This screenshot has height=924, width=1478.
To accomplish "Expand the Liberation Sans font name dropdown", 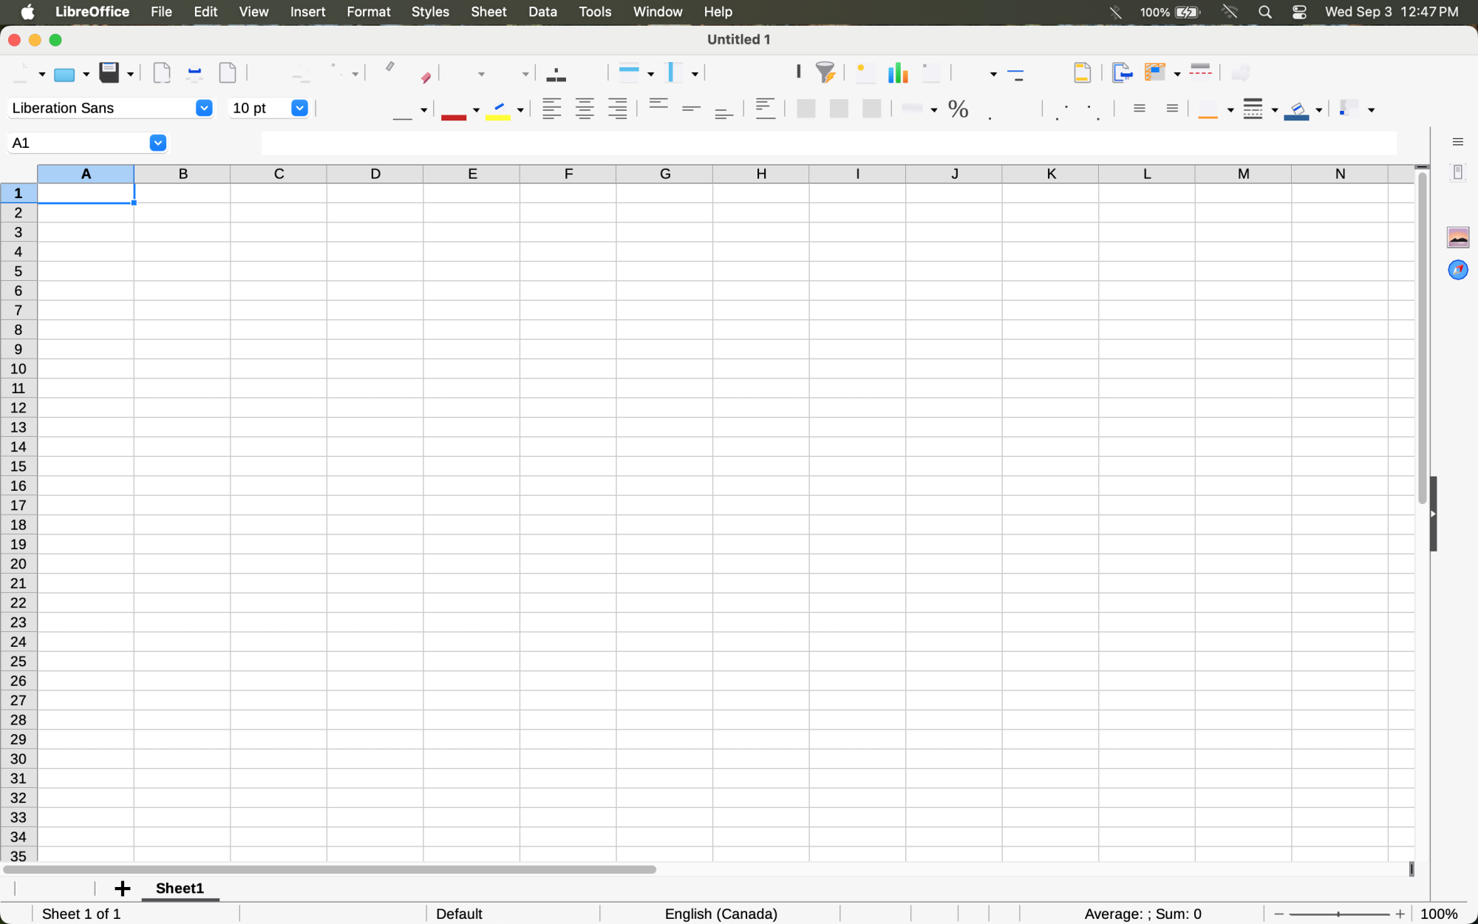I will pyautogui.click(x=204, y=108).
